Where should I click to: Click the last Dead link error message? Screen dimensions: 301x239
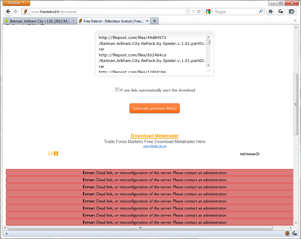click(150, 222)
